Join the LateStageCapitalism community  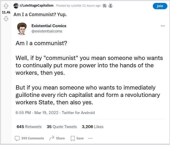click(160, 6)
